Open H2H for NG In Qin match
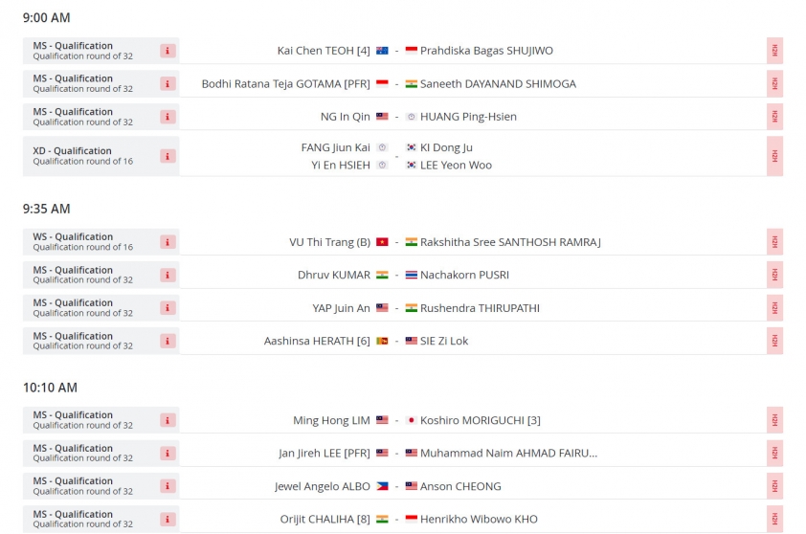The height and width of the screenshot is (534, 806). (774, 117)
